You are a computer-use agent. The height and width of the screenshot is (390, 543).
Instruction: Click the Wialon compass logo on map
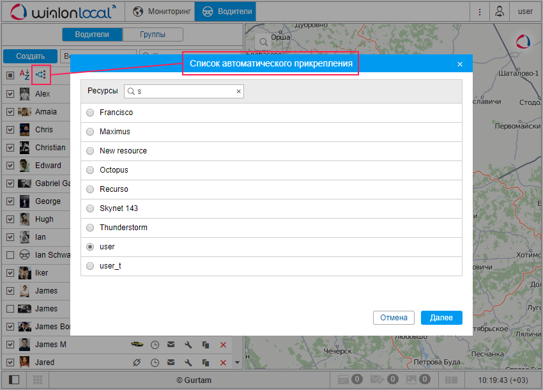[x=523, y=42]
